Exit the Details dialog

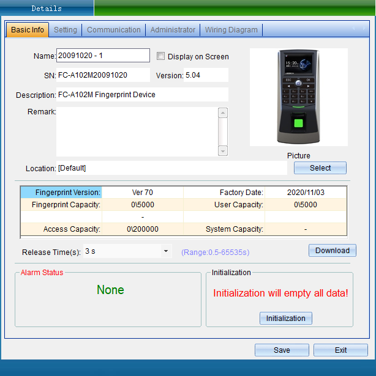[340, 350]
